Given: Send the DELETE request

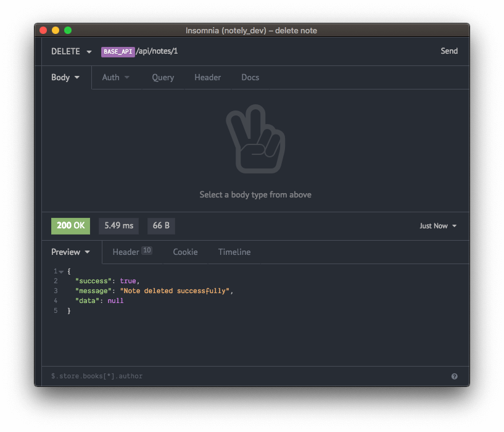Looking at the screenshot, I should point(448,51).
